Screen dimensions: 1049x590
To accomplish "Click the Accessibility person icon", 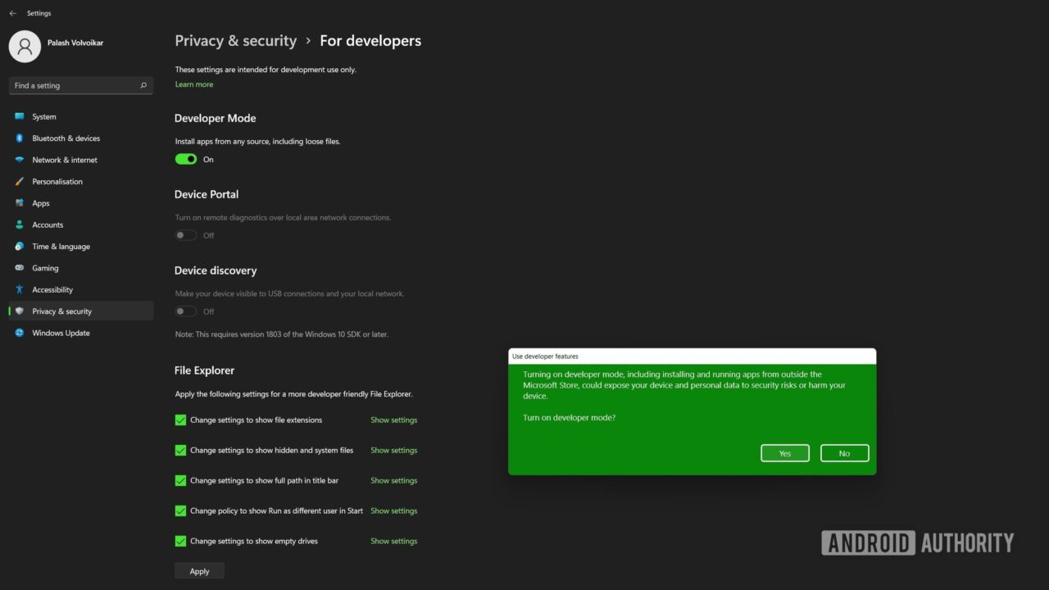I will point(20,289).
